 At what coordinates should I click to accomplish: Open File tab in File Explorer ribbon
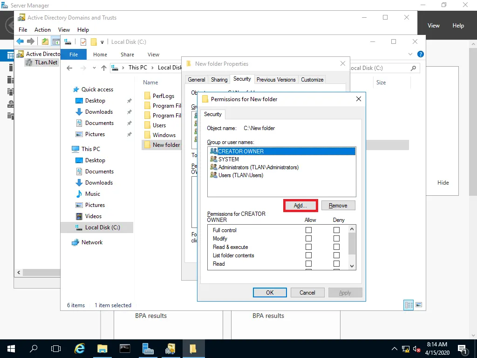click(x=74, y=55)
